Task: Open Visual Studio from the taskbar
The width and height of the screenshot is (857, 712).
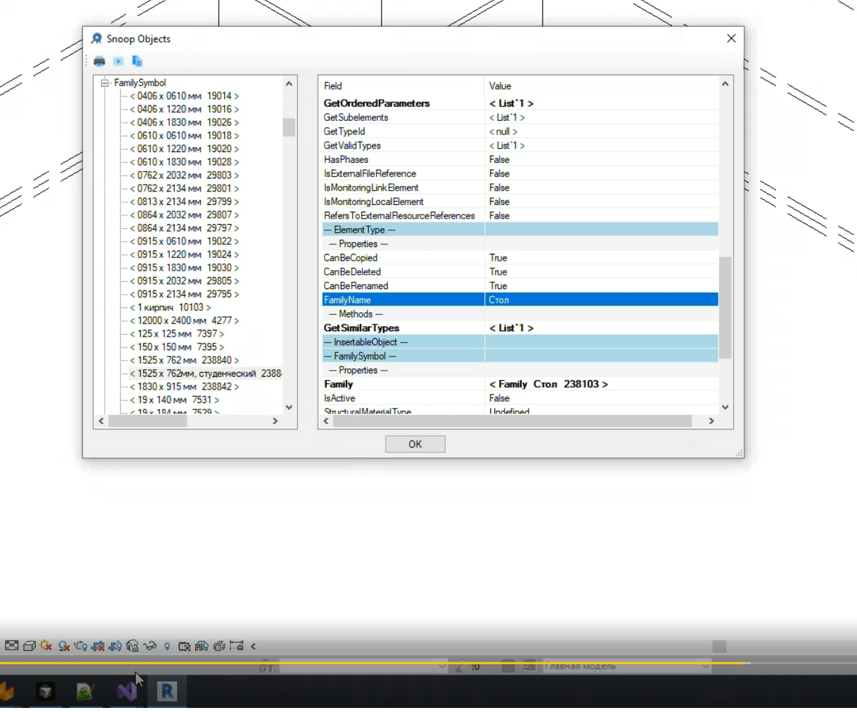Action: coord(126,691)
